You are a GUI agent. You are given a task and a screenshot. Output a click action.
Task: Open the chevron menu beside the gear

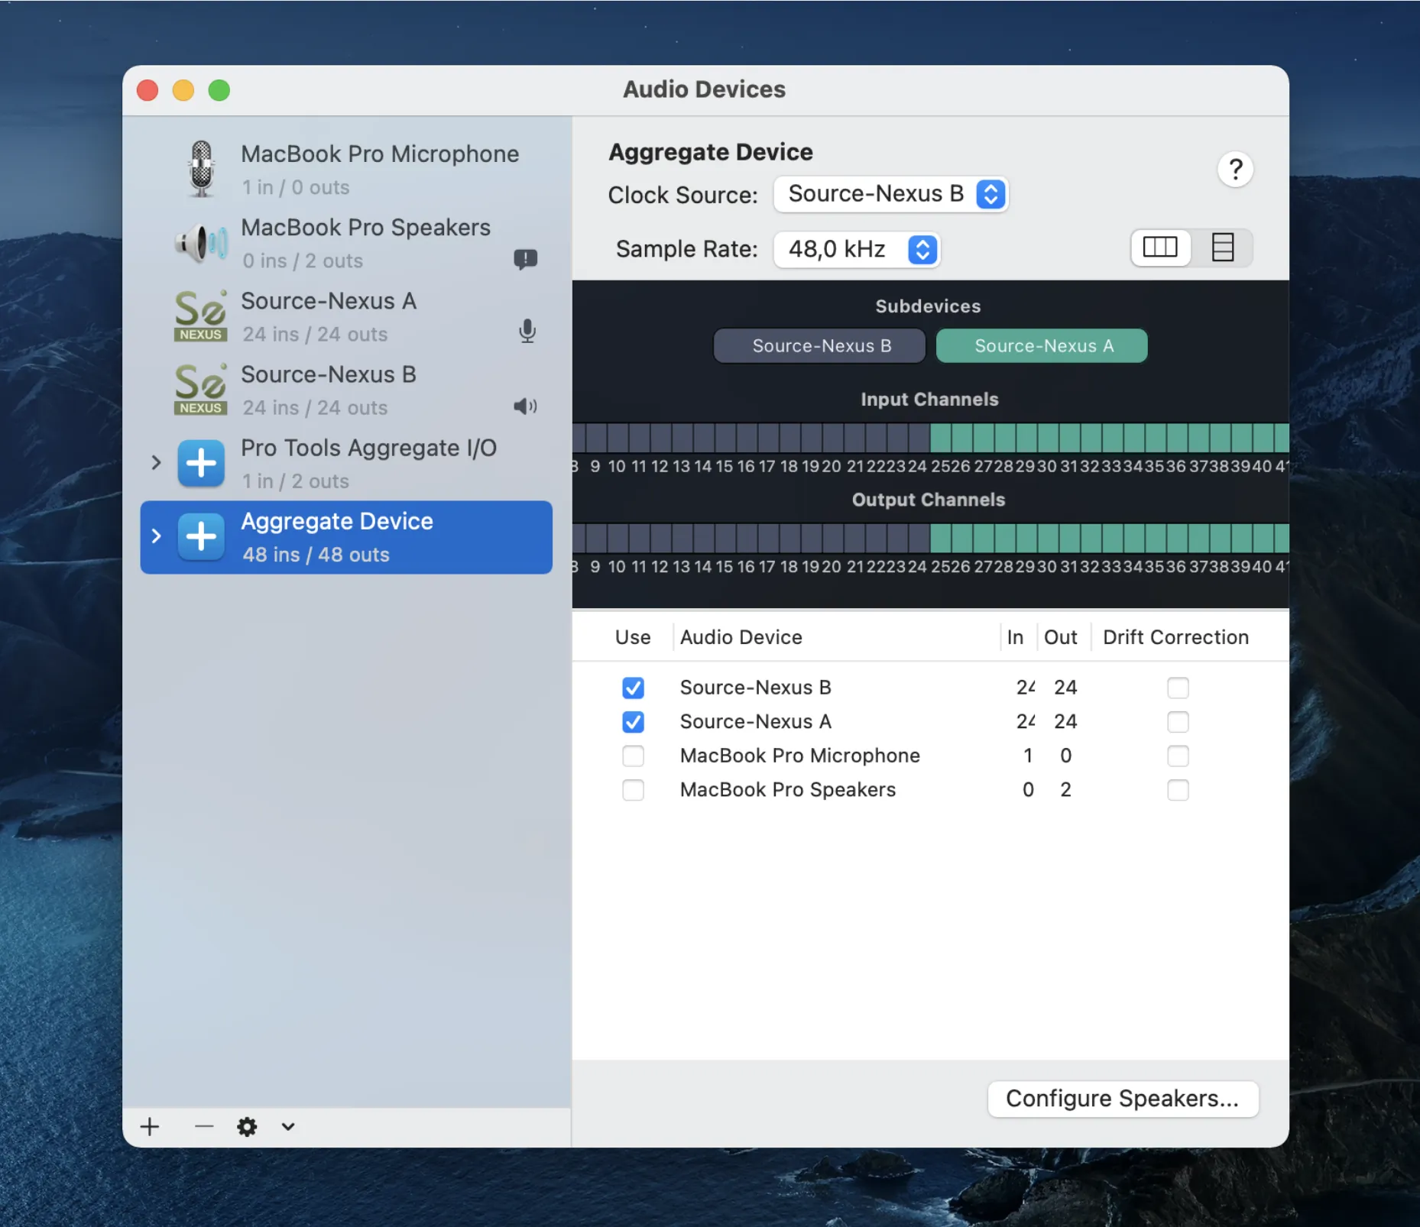pyautogui.click(x=288, y=1126)
